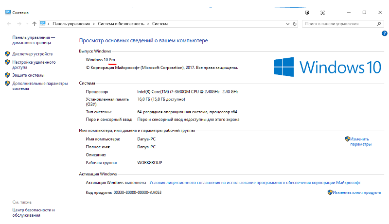Click 'Изменить ключ продукта' link

[x=357, y=192]
